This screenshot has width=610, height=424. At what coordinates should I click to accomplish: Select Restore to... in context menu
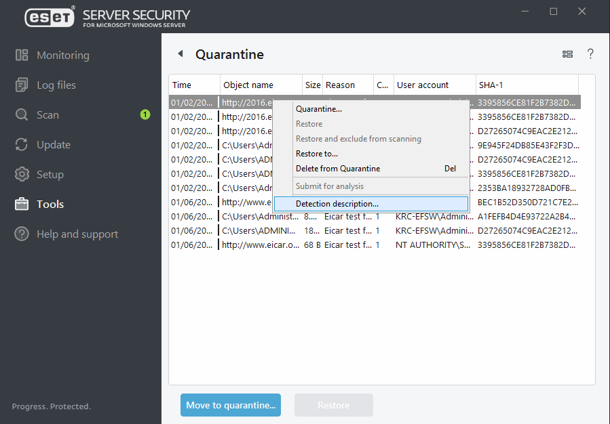[x=317, y=154]
